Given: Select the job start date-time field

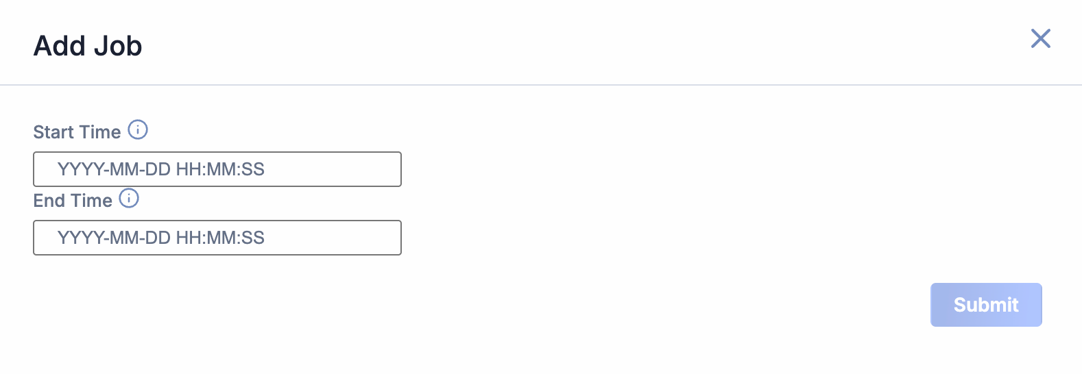Looking at the screenshot, I should coord(217,169).
